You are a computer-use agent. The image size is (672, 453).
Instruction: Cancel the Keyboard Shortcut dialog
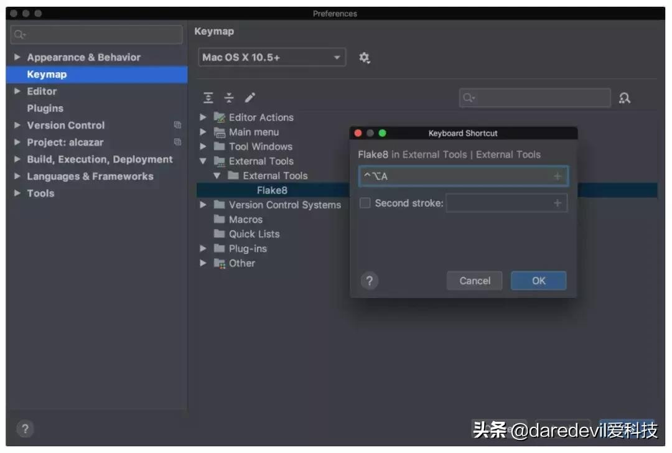click(474, 281)
